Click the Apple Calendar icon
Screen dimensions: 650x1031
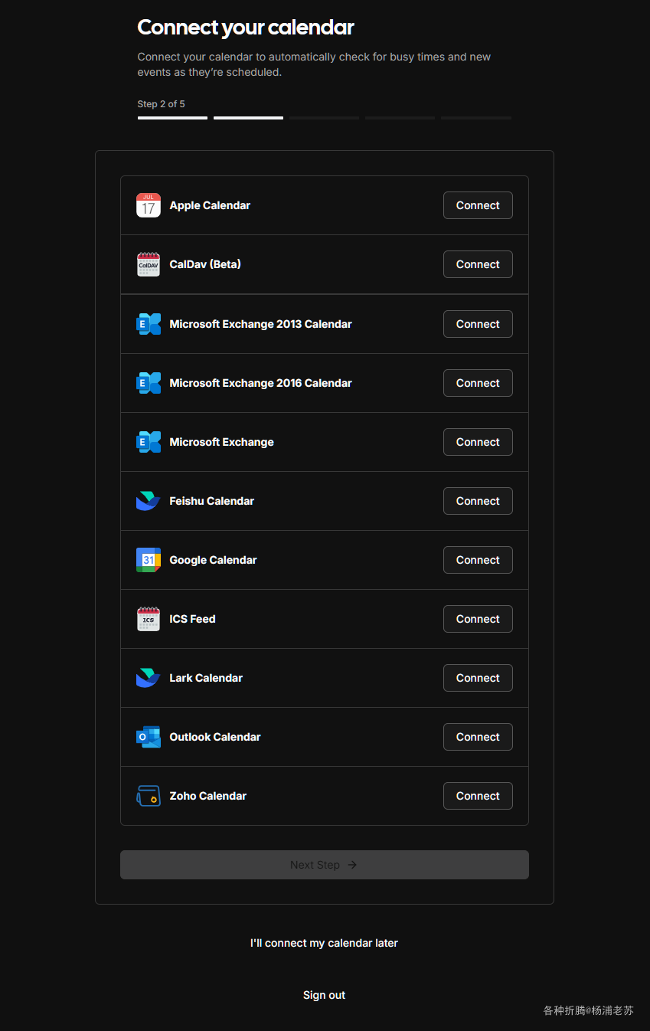(x=149, y=205)
